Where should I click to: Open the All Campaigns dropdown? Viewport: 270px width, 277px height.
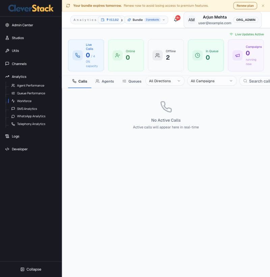tap(212, 81)
